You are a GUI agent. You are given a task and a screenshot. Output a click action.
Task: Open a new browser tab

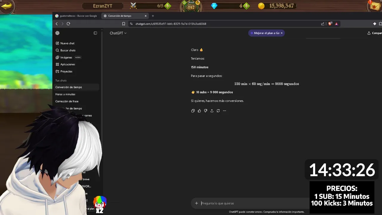(153, 16)
